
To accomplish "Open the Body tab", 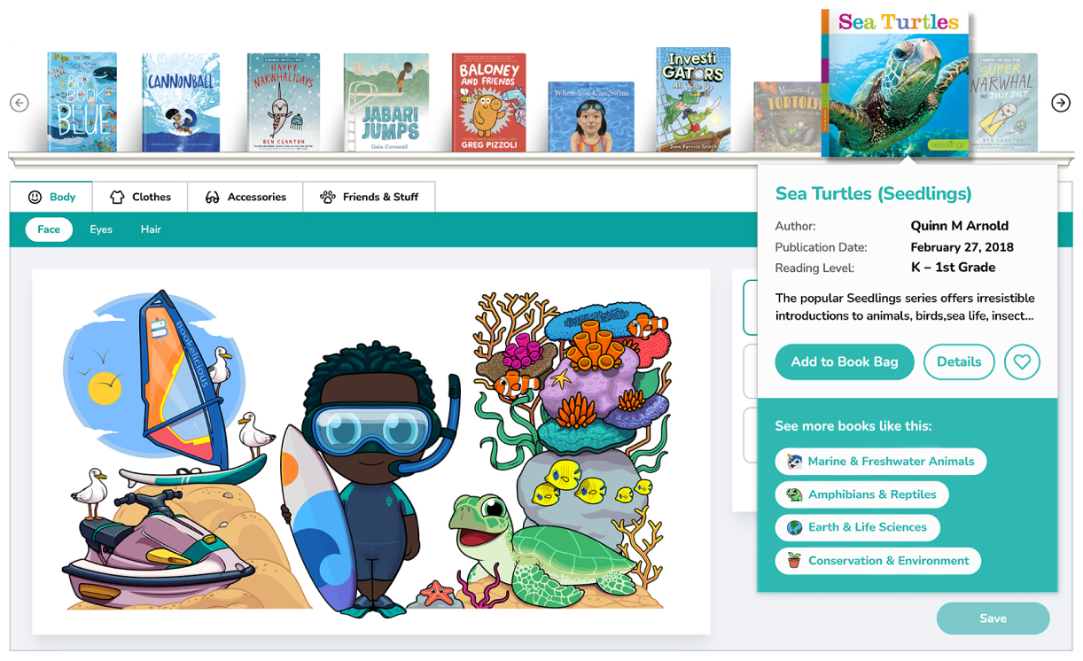I will [x=52, y=197].
